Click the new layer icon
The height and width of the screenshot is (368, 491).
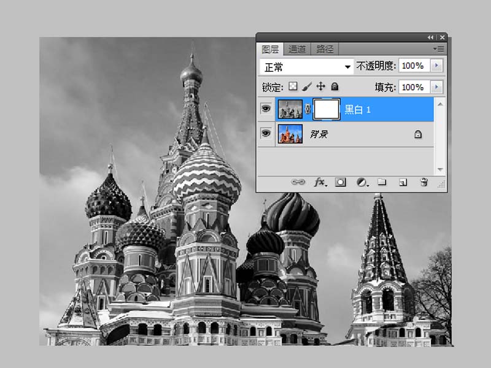403,182
